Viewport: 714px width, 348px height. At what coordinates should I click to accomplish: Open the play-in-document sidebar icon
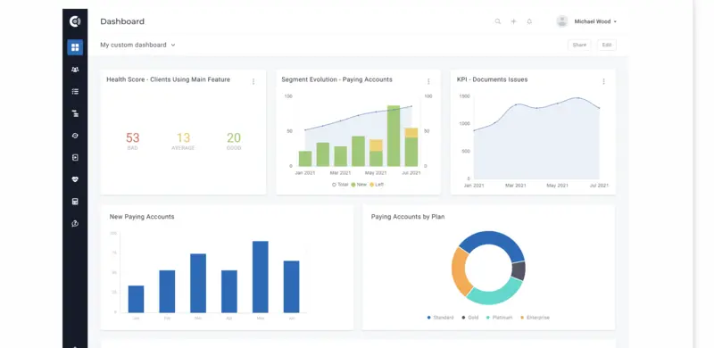(x=75, y=158)
